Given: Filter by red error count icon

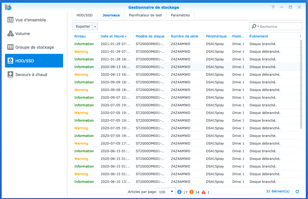Looking at the screenshot, I should pyautogui.click(x=204, y=192).
